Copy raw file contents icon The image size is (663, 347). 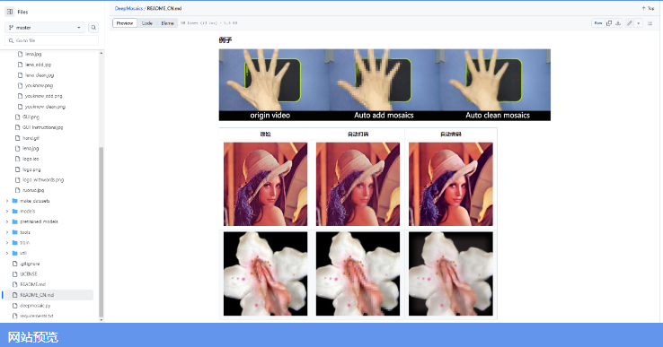609,23
